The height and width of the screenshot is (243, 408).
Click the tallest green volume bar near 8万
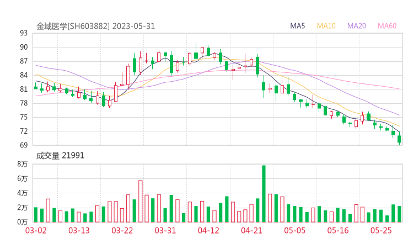(x=264, y=194)
